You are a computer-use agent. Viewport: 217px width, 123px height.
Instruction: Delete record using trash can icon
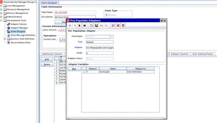point(123,26)
